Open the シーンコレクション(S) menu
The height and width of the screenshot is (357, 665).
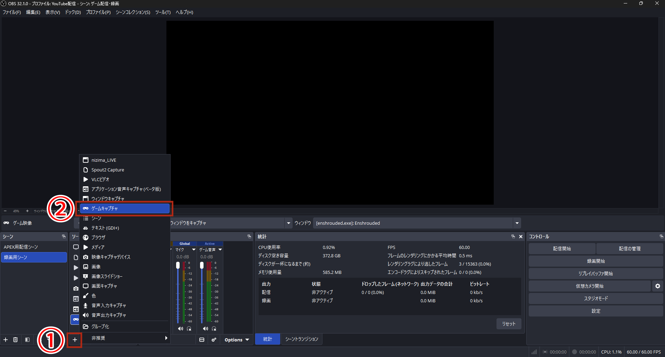[133, 12]
